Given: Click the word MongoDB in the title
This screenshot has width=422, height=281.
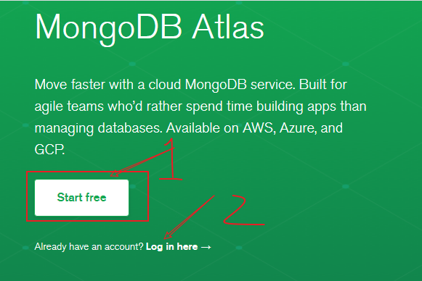Looking at the screenshot, I should [x=108, y=28].
